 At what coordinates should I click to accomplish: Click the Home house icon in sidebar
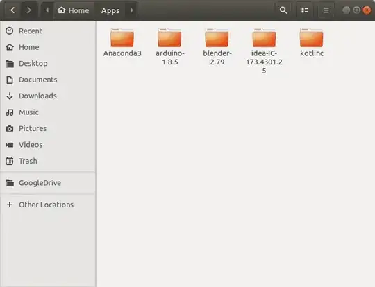click(x=10, y=47)
